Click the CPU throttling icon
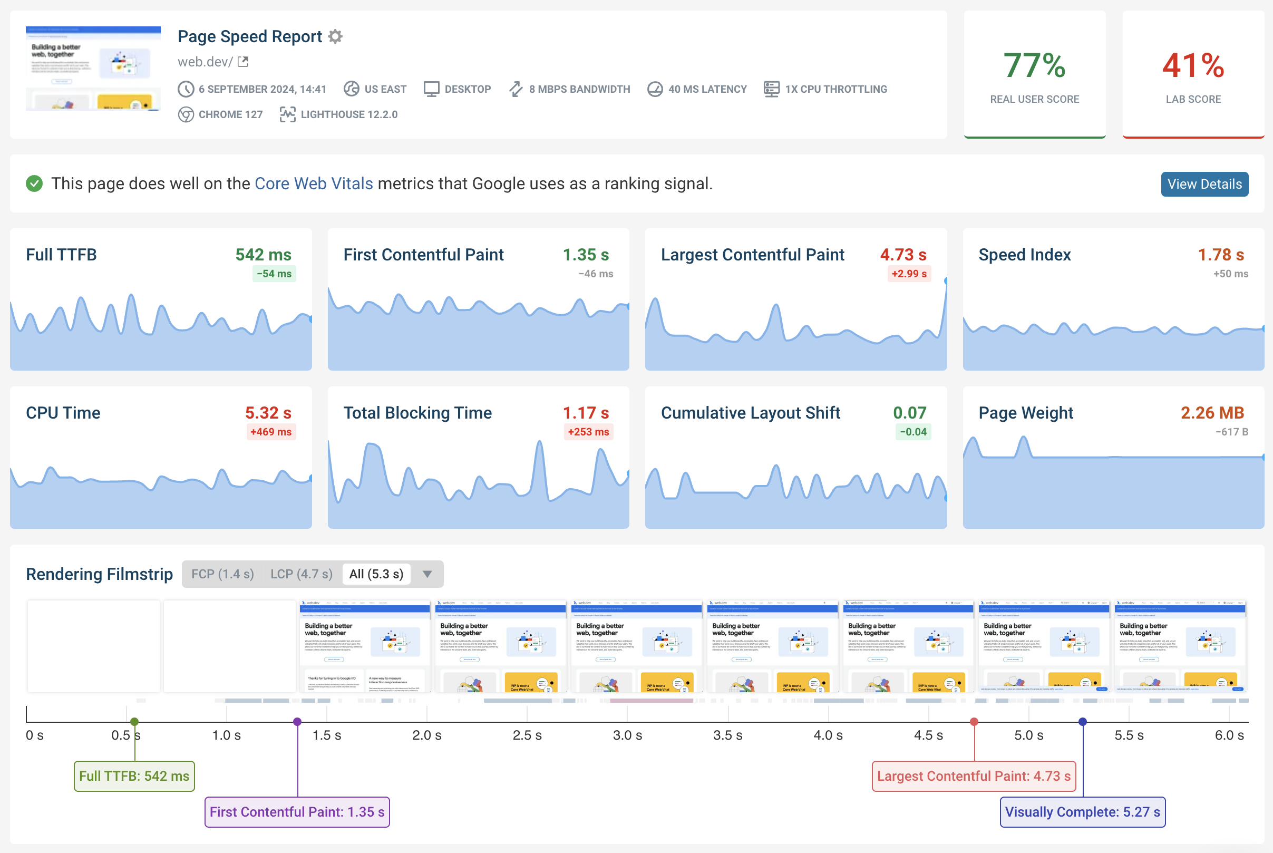The image size is (1273, 853). coord(771,89)
